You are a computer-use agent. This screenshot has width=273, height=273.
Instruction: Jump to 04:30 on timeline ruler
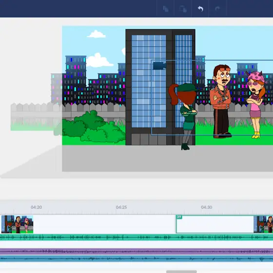click(207, 207)
